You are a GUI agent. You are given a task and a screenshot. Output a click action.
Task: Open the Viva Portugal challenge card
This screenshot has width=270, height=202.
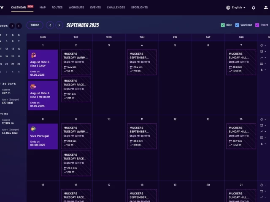coord(43,136)
